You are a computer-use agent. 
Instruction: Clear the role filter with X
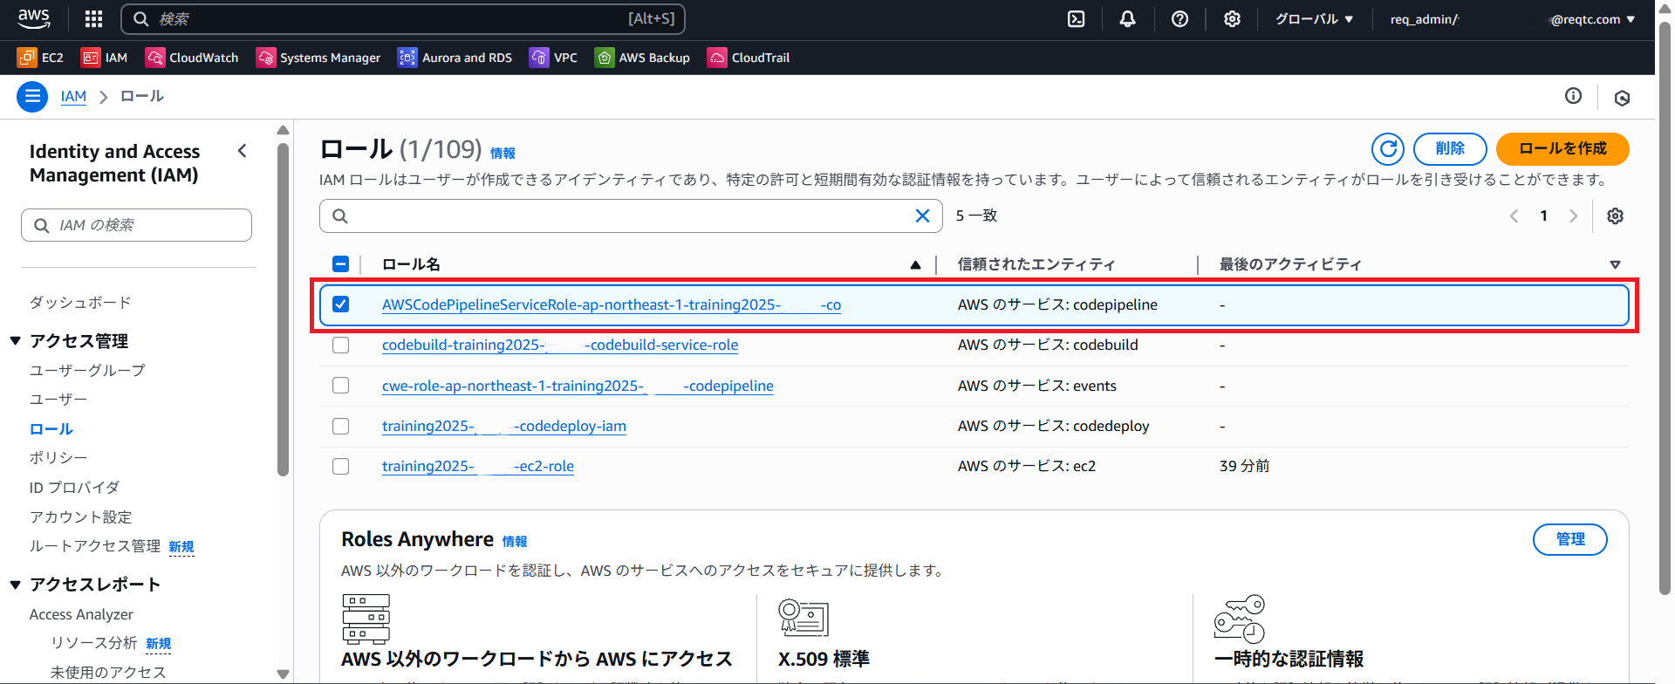click(x=922, y=215)
